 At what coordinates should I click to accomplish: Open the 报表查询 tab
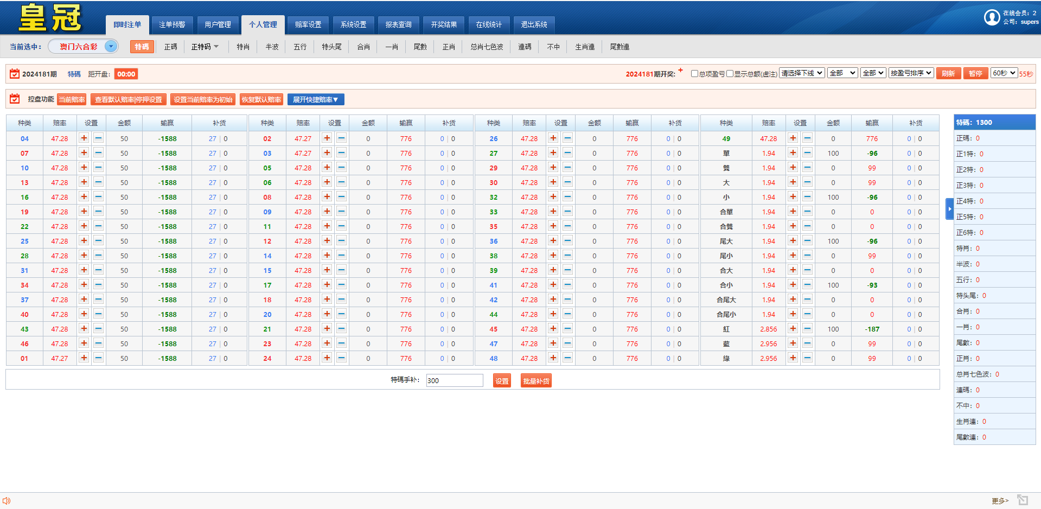tap(398, 25)
